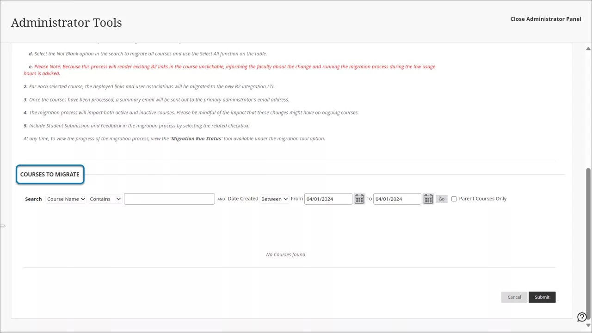Open the Between date condition dropdown

tap(274, 199)
